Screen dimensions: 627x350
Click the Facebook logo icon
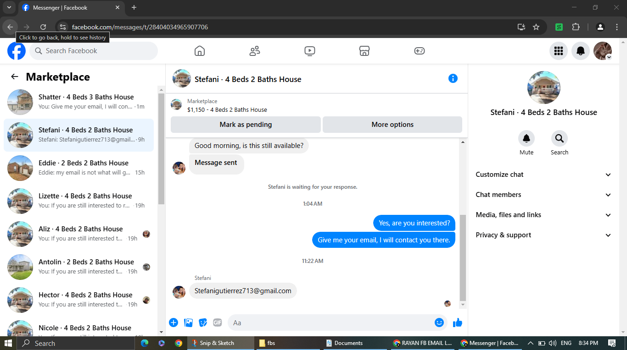[x=17, y=51]
